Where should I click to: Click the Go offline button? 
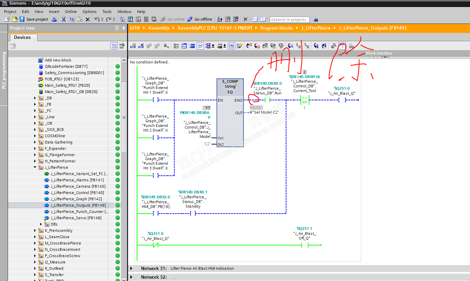click(200, 19)
